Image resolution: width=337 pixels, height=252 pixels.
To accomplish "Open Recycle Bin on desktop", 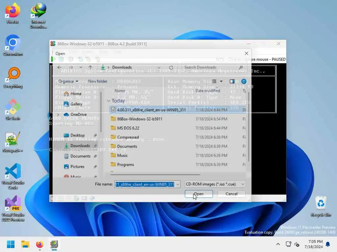I will pyautogui.click(x=321, y=206).
